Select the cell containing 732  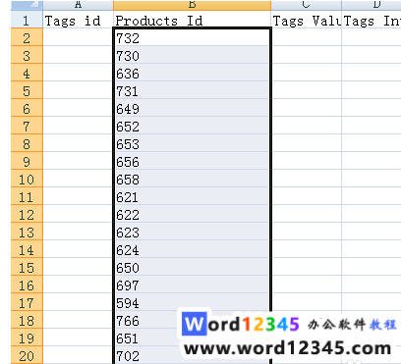[193, 37]
